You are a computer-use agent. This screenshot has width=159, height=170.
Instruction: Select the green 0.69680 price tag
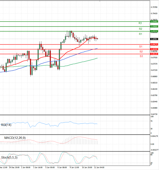[154, 26]
